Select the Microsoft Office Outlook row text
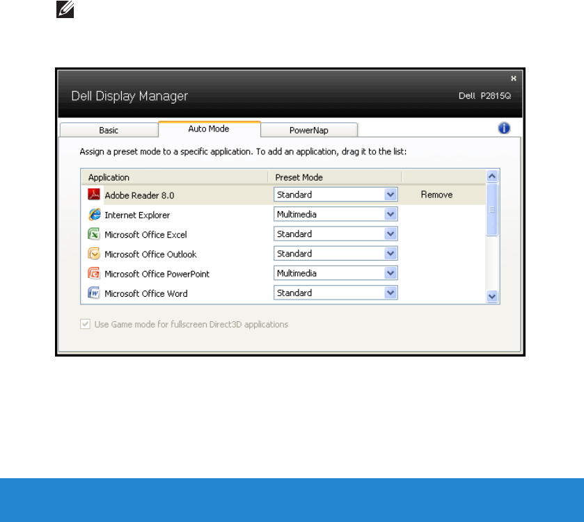 pyautogui.click(x=150, y=254)
